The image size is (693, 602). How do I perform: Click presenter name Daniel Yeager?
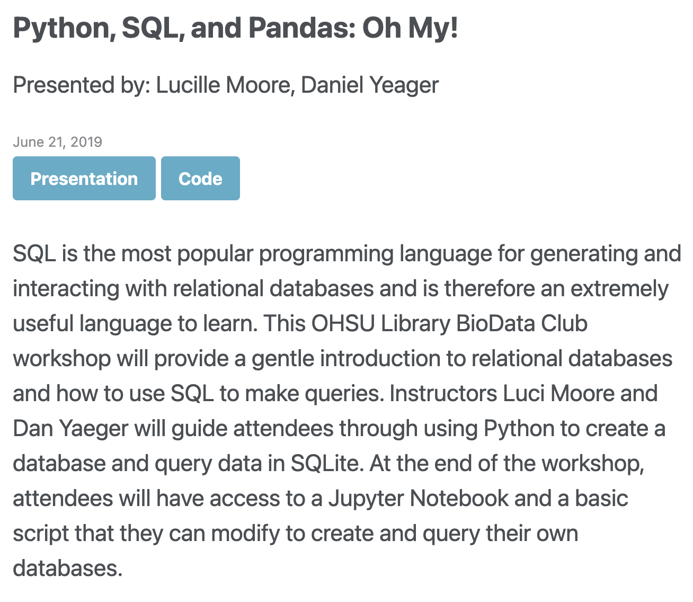(370, 85)
